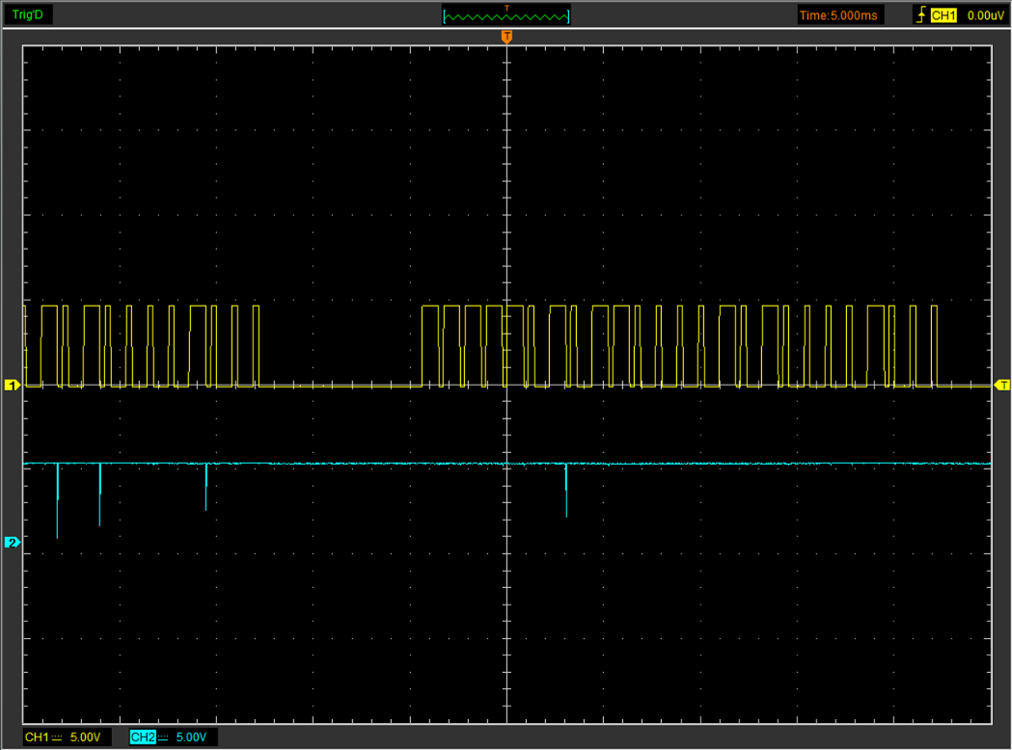This screenshot has height=750, width=1012.
Task: Click CH2 DC coupling symbol
Action: tap(163, 737)
